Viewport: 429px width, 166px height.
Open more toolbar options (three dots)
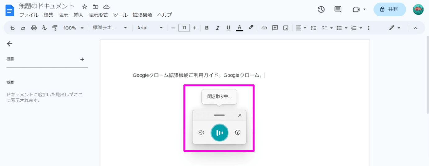[369, 28]
